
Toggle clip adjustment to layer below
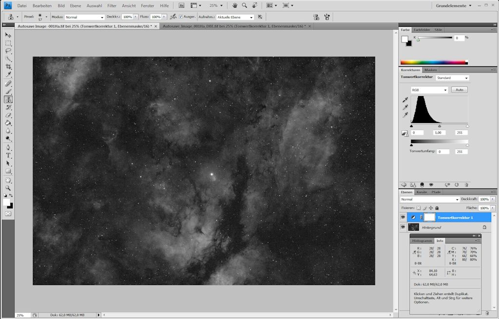coord(422,185)
